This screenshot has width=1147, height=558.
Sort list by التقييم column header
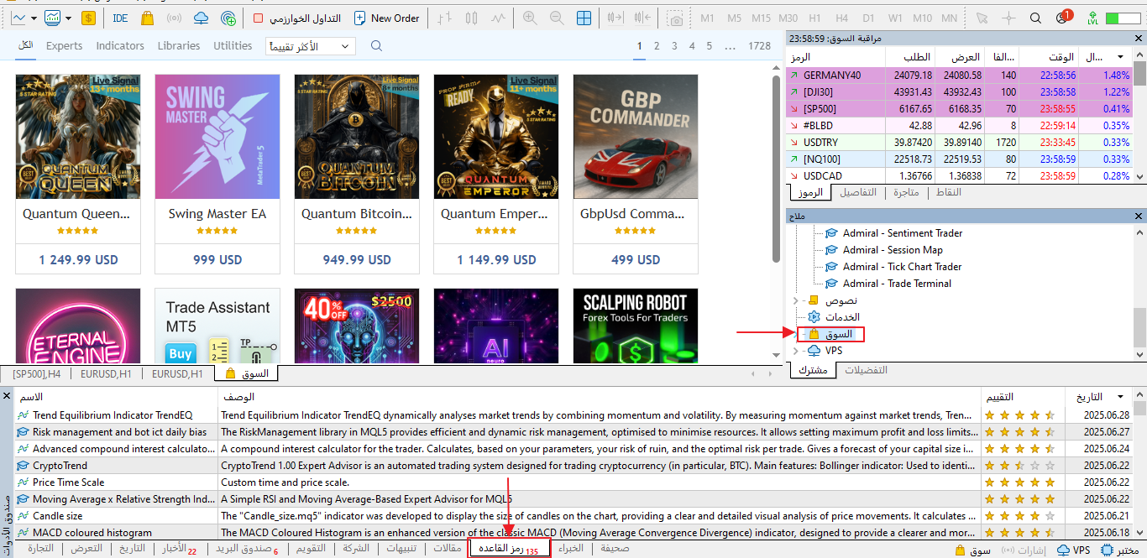(1023, 397)
